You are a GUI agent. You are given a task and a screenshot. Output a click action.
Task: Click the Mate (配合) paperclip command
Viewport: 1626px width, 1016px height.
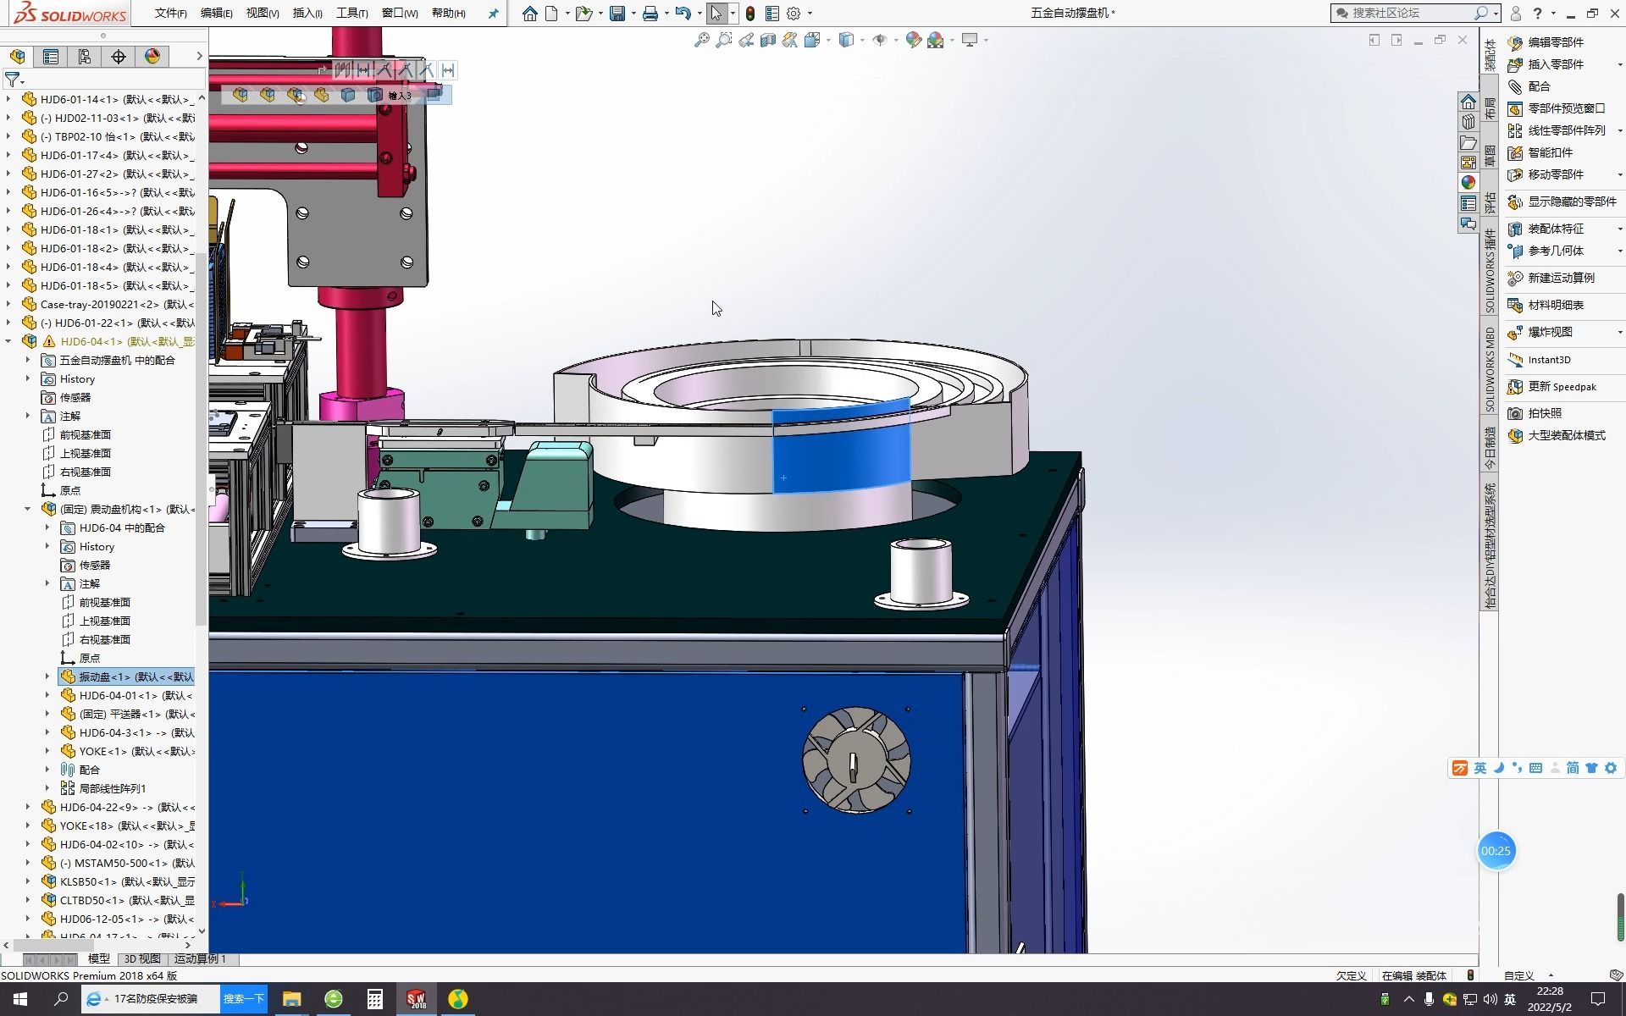pos(1539,86)
